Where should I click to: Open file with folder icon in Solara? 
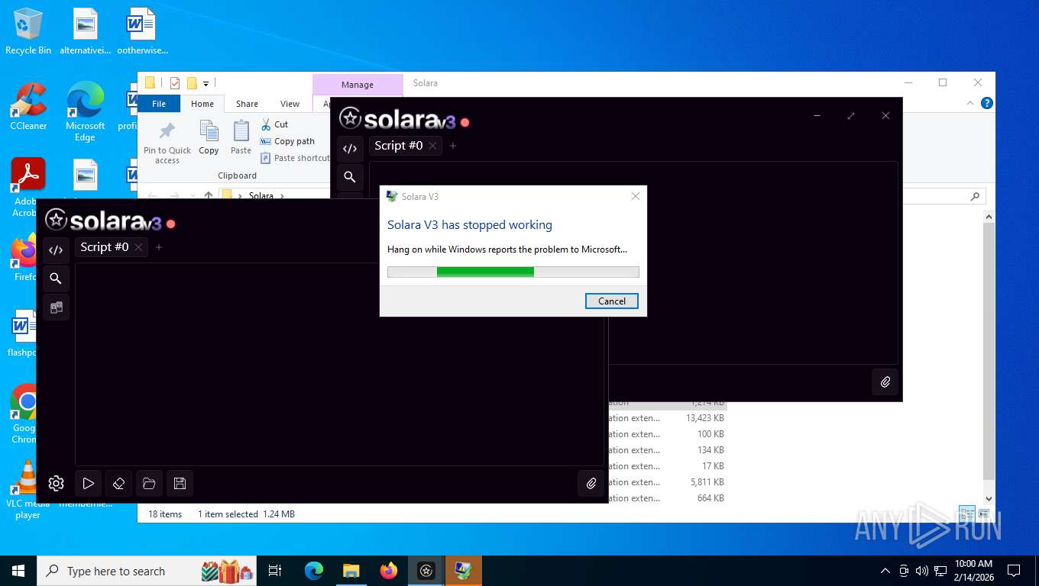(x=149, y=483)
